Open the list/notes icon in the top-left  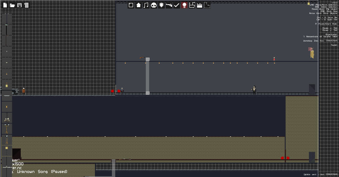[x=26, y=5]
